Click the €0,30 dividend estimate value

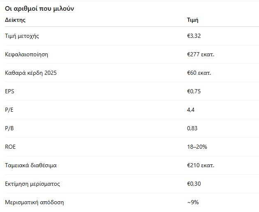194,184
